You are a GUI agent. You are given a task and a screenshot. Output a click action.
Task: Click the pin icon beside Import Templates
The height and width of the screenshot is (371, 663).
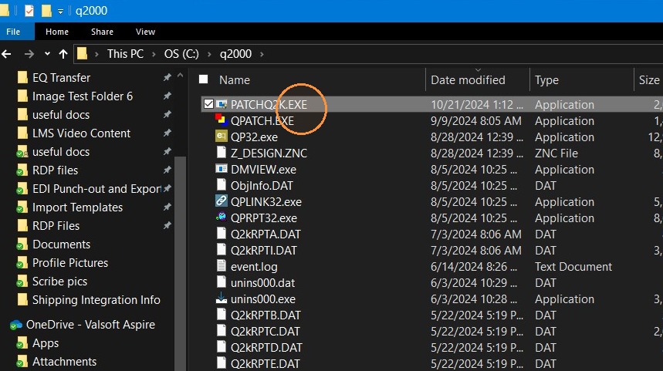(x=167, y=207)
